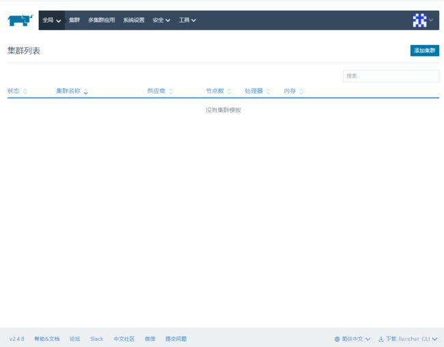This screenshot has width=444, height=347.
Task: Expand the 安全 dropdown menu
Action: point(161,20)
